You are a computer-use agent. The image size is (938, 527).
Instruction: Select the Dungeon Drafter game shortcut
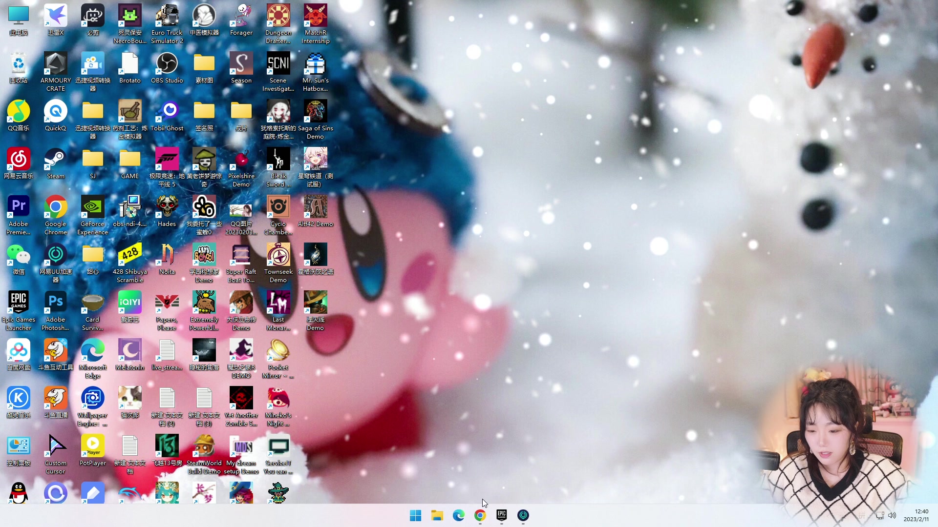(278, 24)
